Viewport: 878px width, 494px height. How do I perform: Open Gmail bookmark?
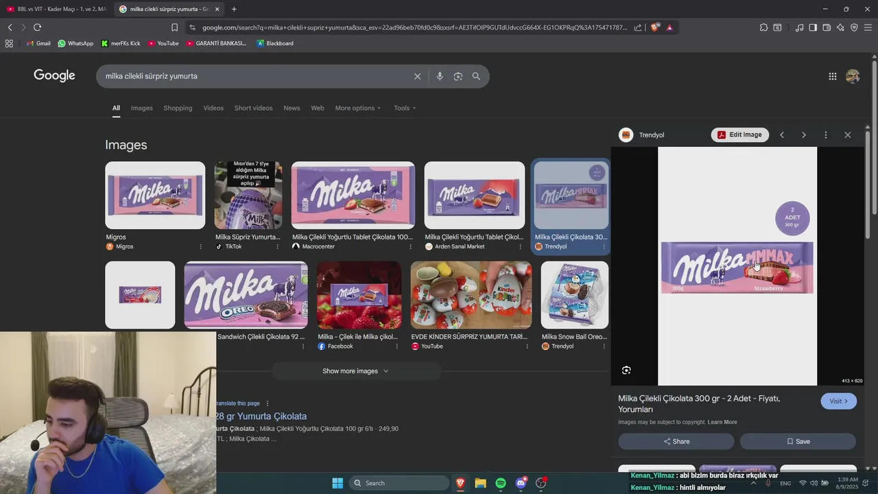coord(38,43)
